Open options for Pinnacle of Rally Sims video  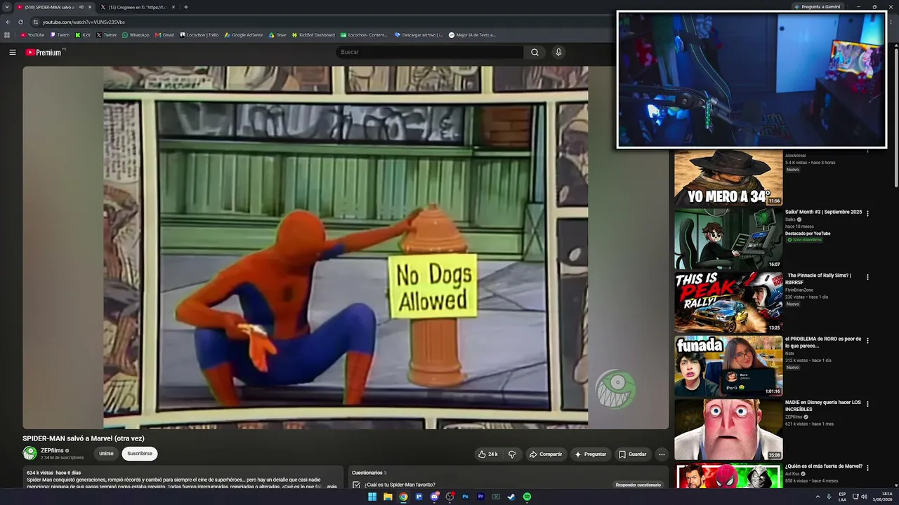(867, 277)
